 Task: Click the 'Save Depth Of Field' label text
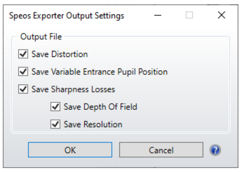tap(101, 107)
